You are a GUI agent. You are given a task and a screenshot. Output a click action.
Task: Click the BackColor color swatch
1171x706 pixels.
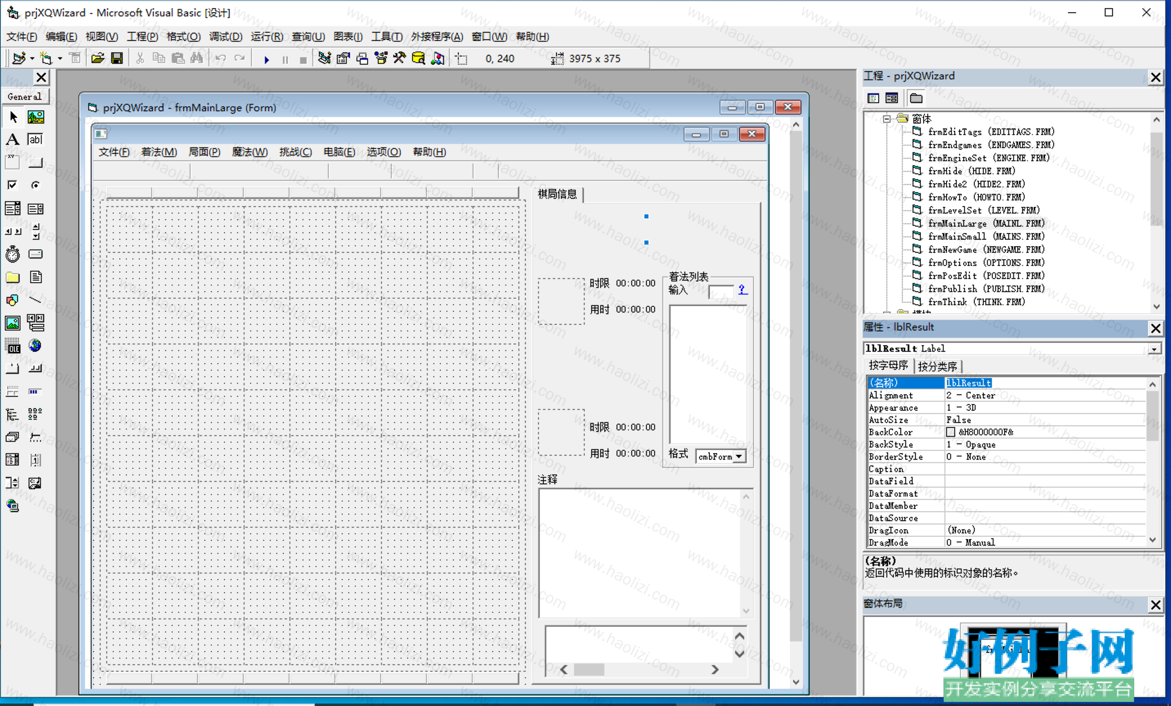click(951, 432)
